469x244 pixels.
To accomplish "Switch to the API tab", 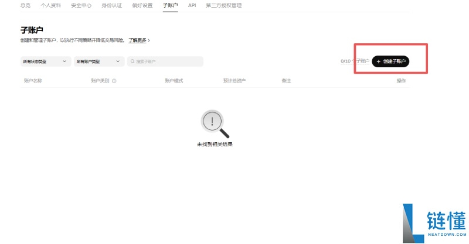I will [x=192, y=5].
